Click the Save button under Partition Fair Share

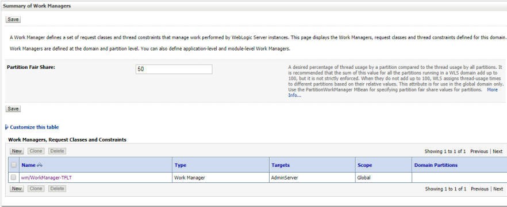click(13, 108)
